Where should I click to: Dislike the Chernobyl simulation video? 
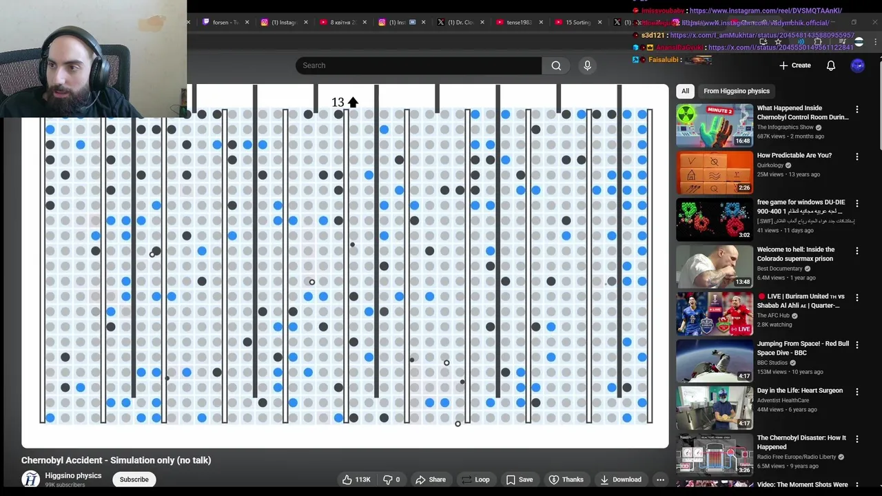pyautogui.click(x=391, y=479)
